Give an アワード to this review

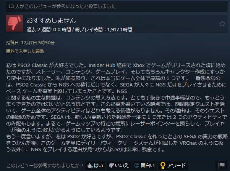[x=173, y=166]
